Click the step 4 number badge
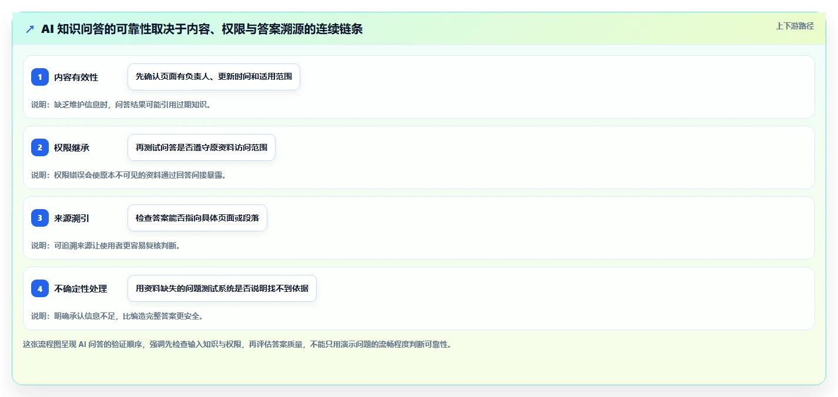The width and height of the screenshot is (838, 397). point(40,288)
